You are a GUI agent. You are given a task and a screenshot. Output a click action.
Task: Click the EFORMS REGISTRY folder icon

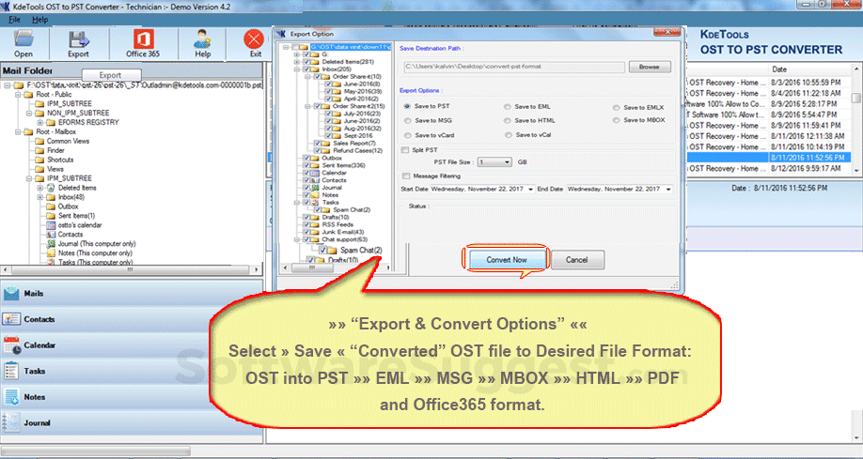(51, 123)
